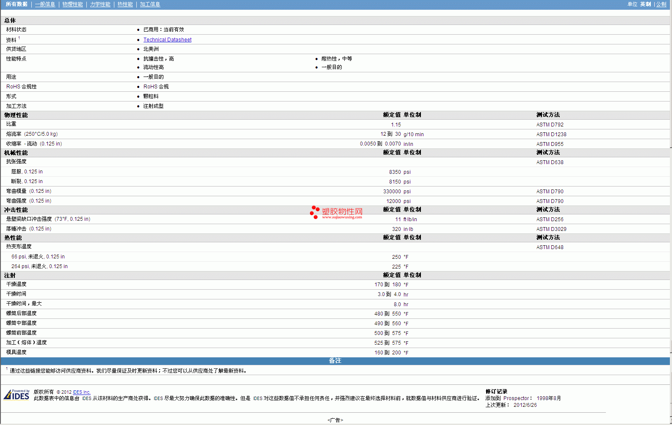The width and height of the screenshot is (672, 425).
Task: Open the Technical Datasheet link
Action: (x=167, y=40)
